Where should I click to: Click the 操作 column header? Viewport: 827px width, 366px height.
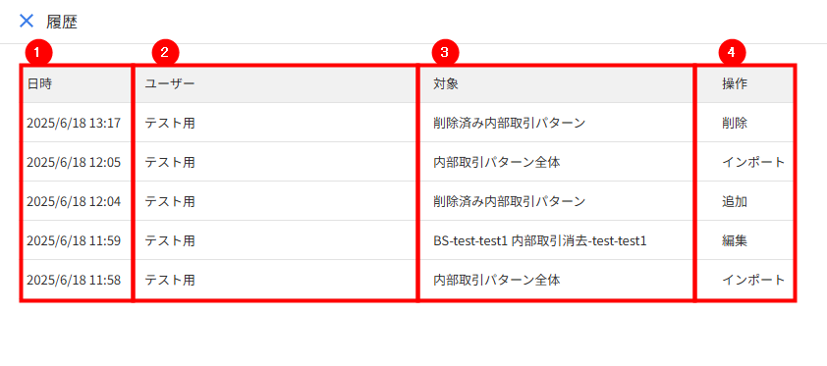[735, 84]
